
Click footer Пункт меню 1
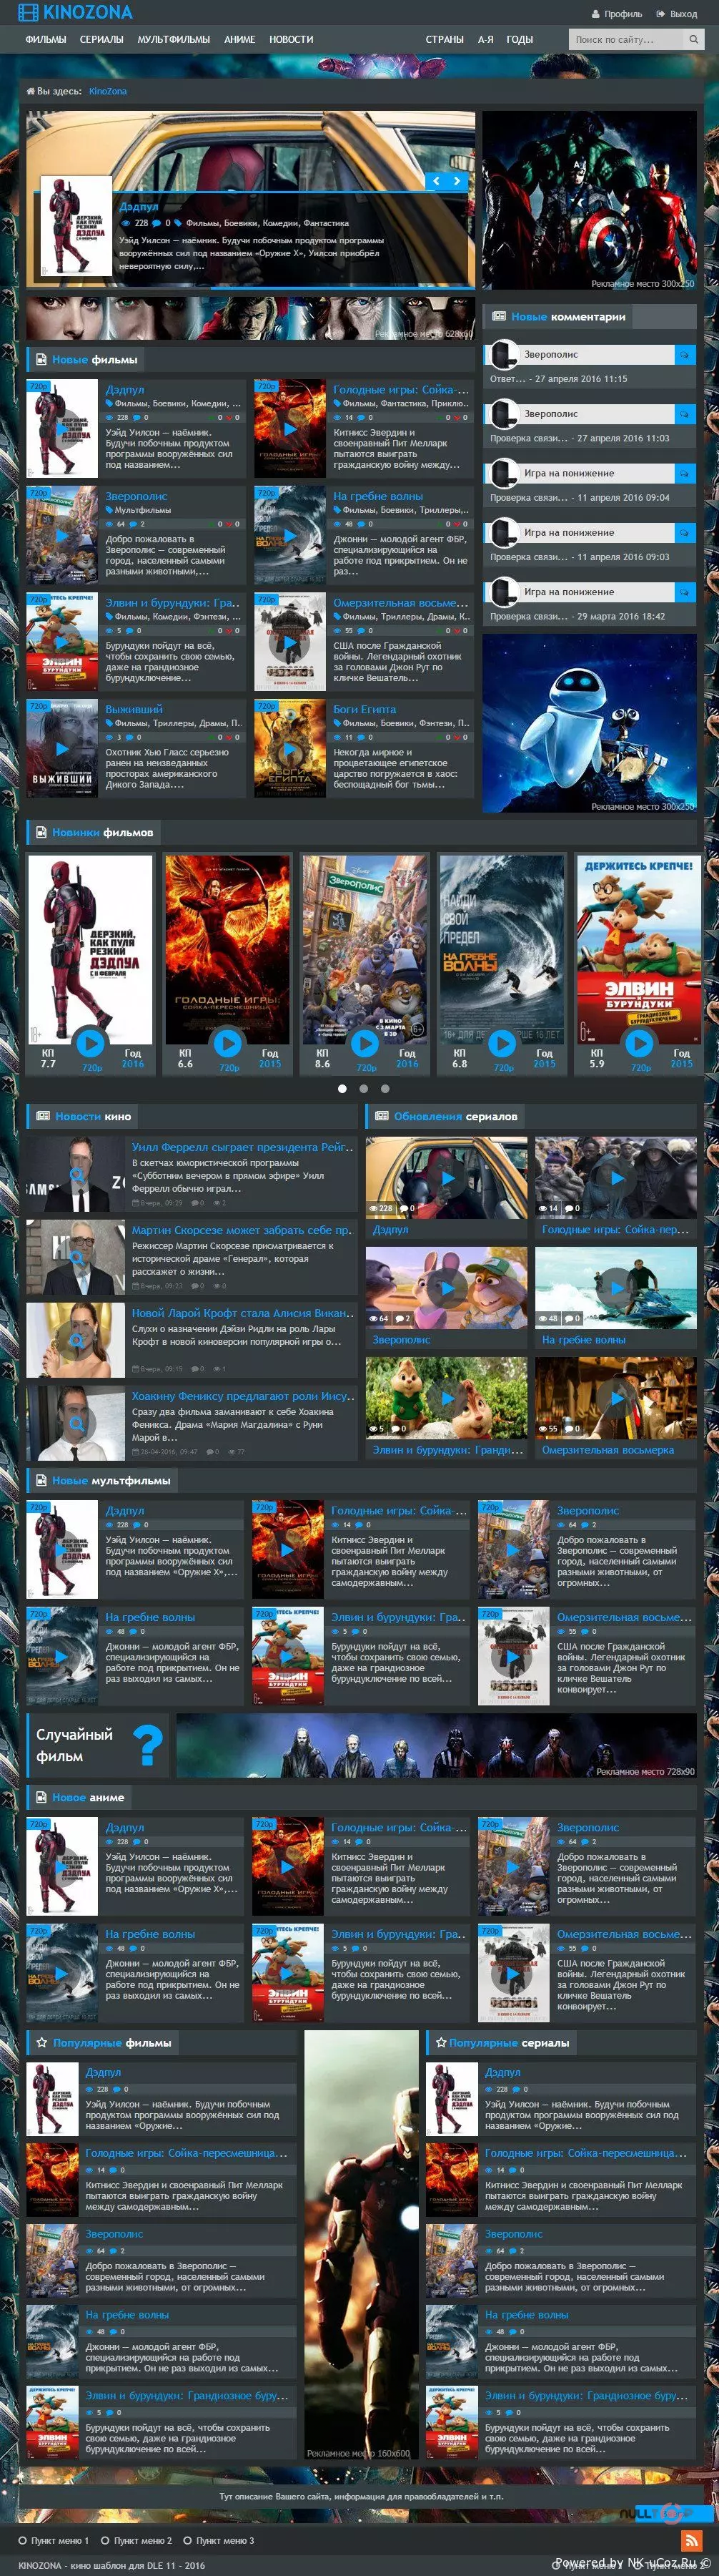(x=60, y=2540)
